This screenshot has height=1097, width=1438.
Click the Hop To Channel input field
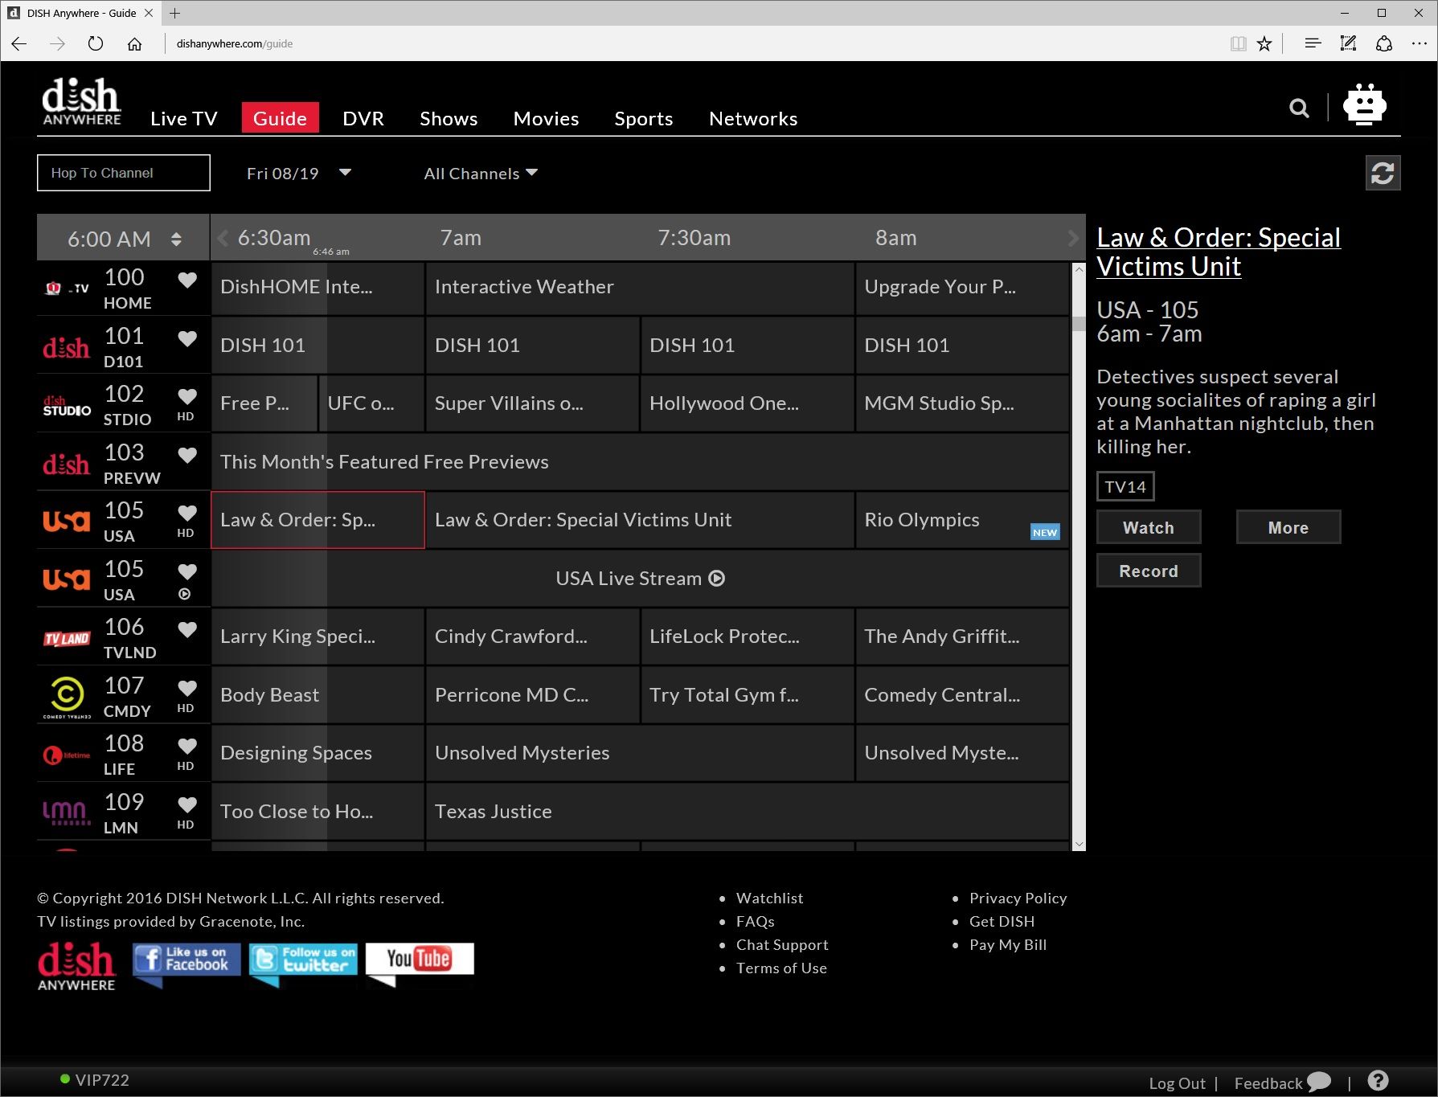coord(124,173)
